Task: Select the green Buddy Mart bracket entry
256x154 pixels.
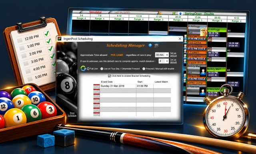Action: [216, 69]
